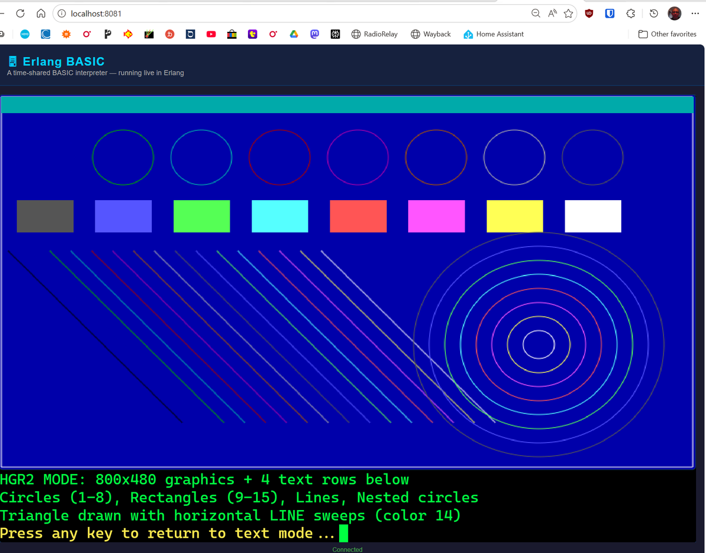Open the Mastodon bookmark icon
The image size is (706, 553).
(x=314, y=34)
